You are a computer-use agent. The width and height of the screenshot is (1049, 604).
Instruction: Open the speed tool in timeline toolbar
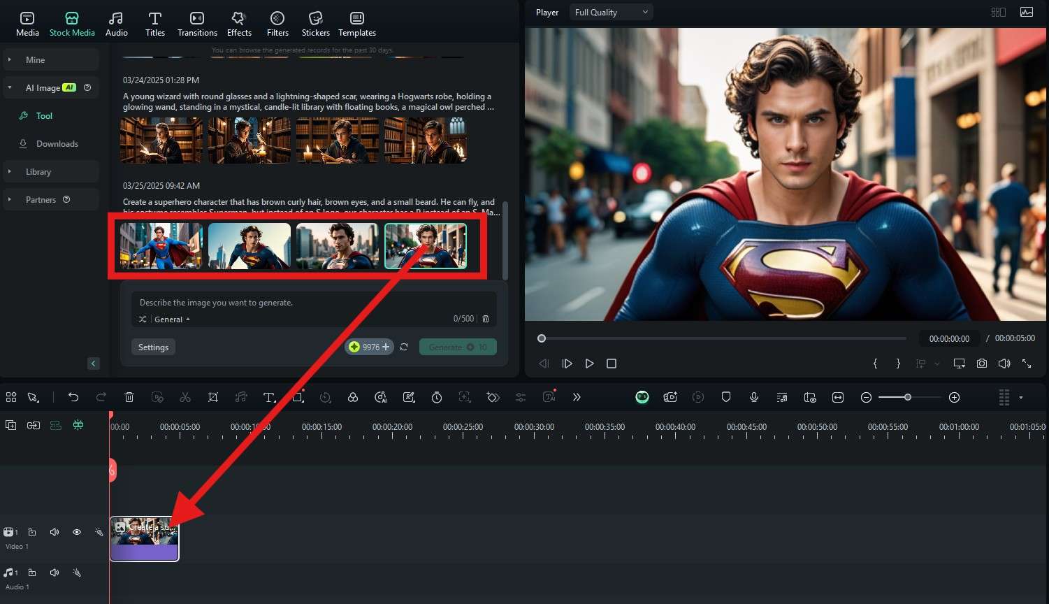[325, 397]
